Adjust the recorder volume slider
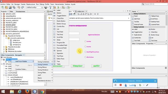The image size is (168, 94). click(133, 85)
